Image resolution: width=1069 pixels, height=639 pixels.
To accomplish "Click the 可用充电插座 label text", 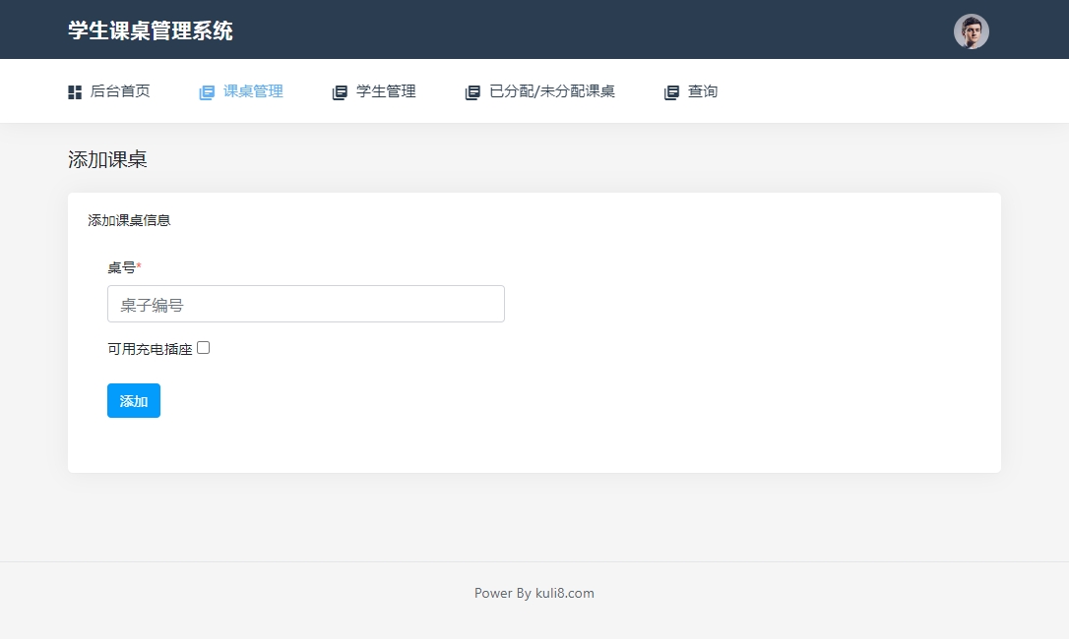I will (150, 349).
